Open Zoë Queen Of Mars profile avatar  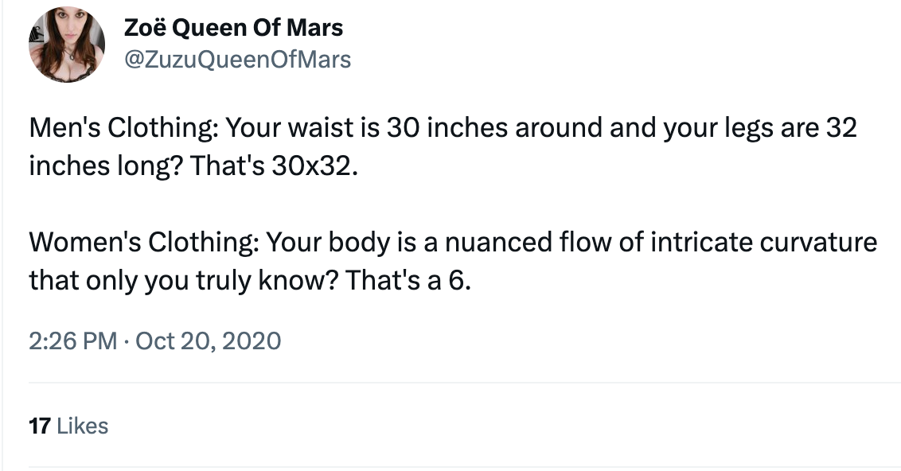67,45
